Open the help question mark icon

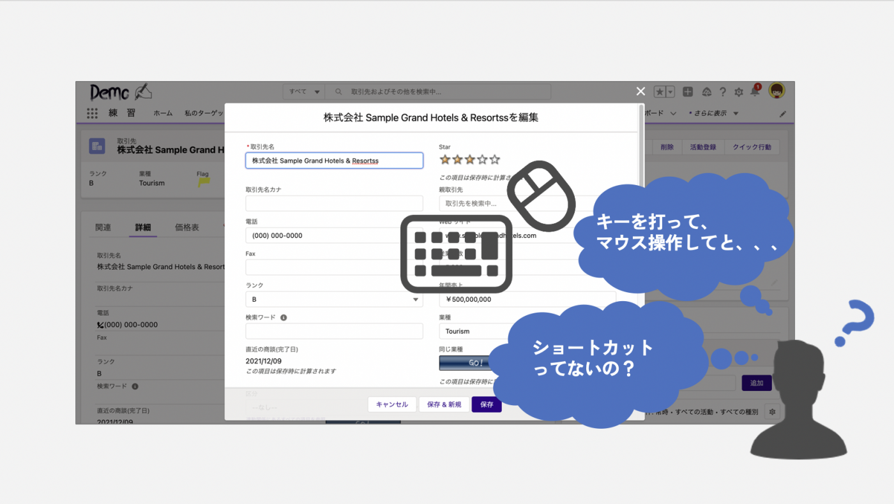(x=722, y=92)
